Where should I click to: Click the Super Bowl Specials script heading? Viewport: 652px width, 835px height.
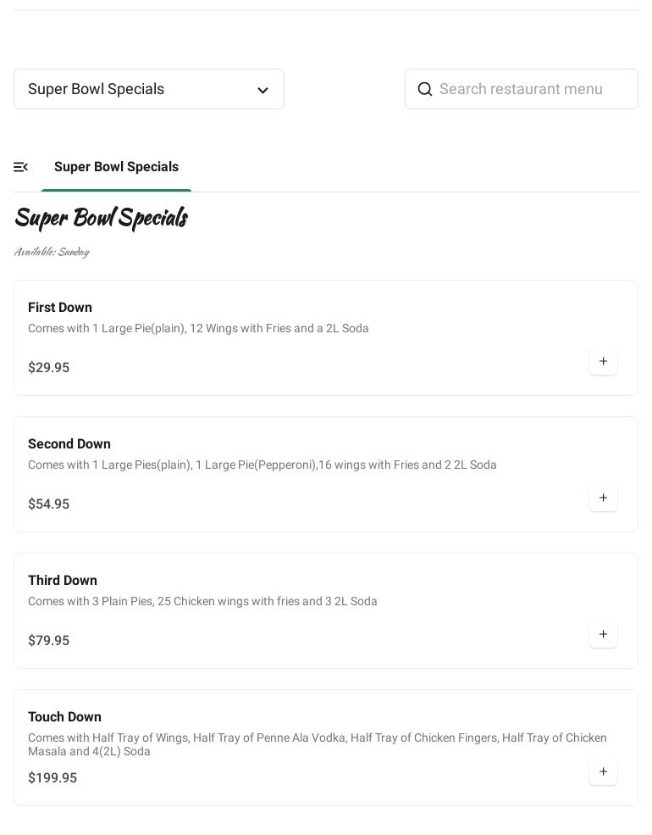tap(101, 219)
